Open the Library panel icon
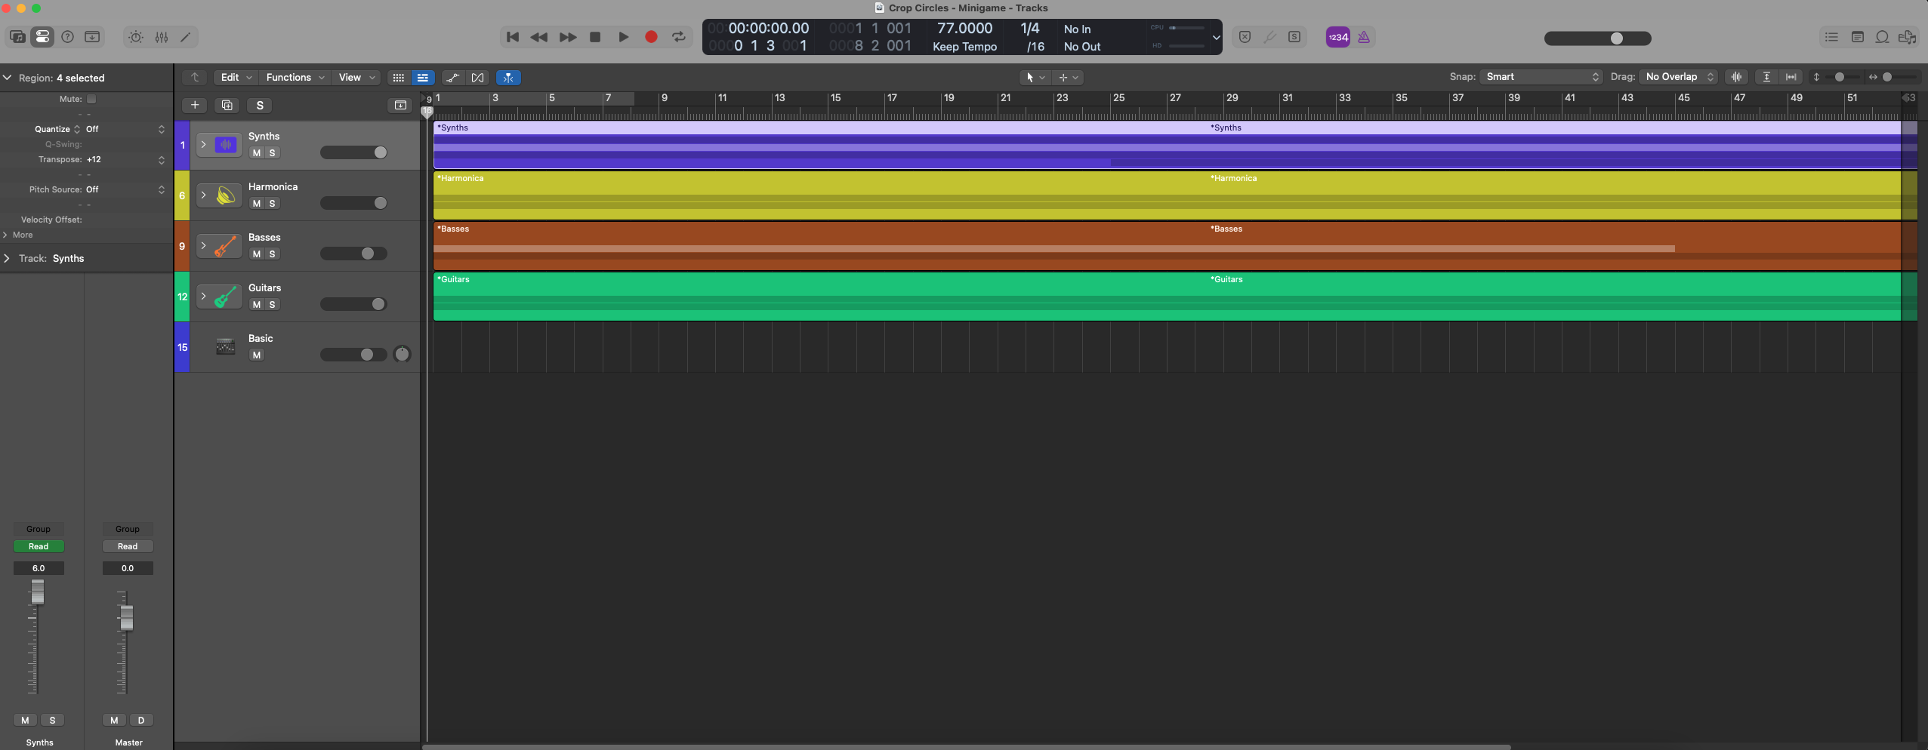 (x=17, y=37)
